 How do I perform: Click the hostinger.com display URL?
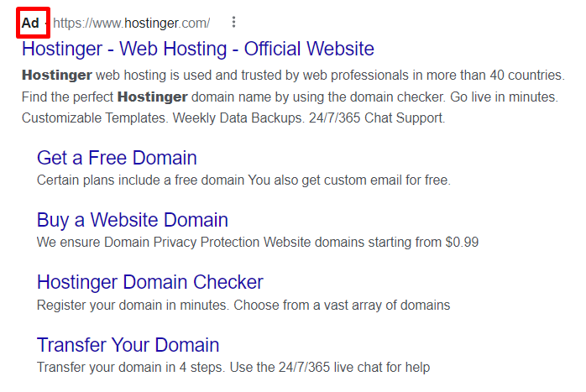[x=131, y=23]
